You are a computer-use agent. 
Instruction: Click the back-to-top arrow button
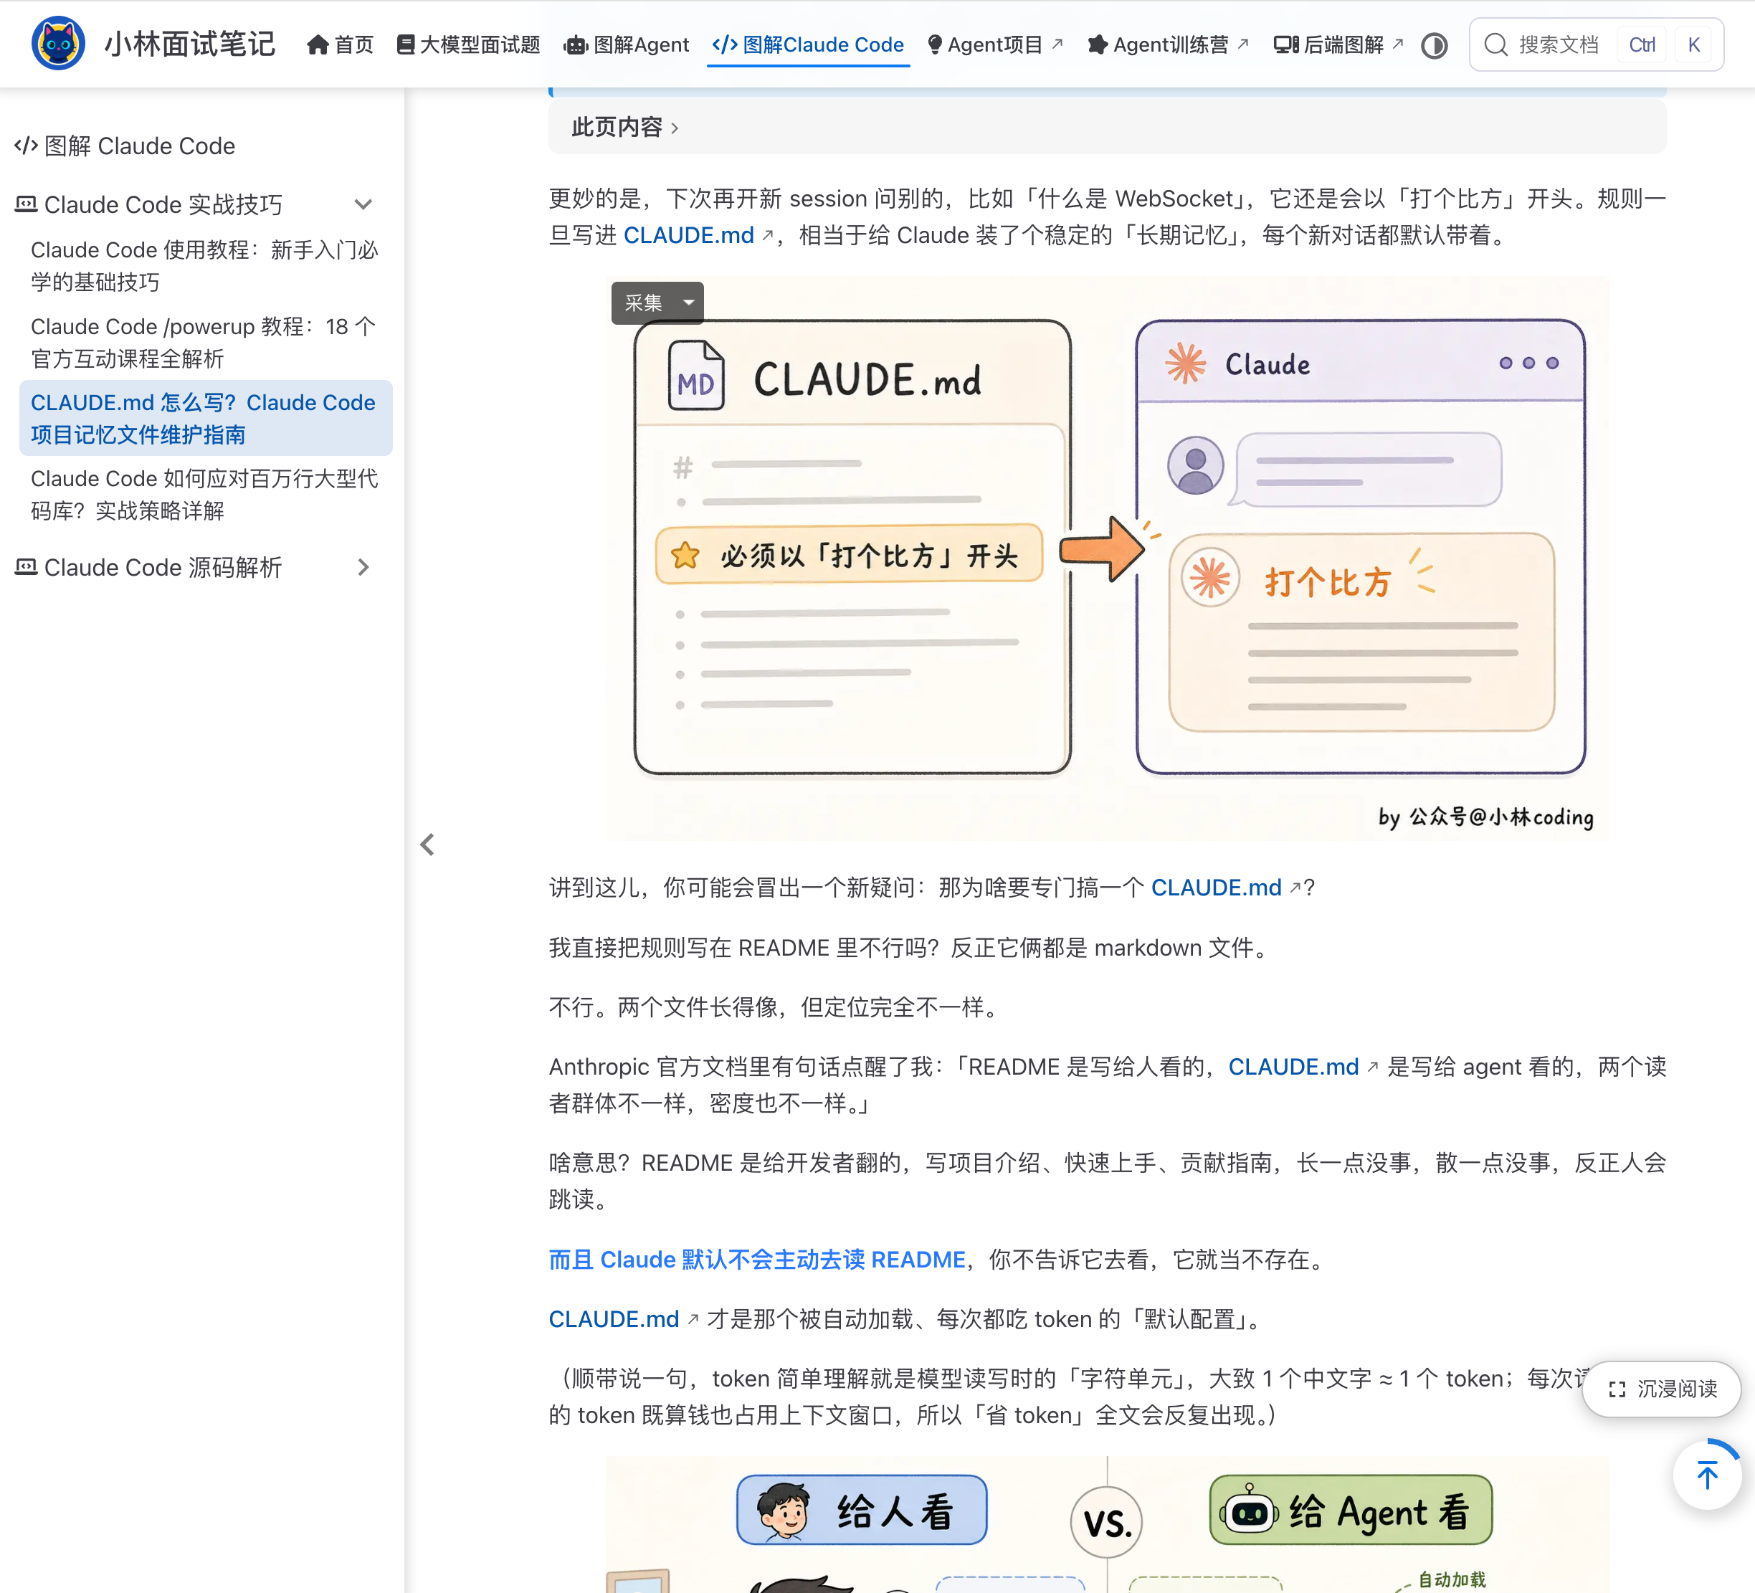point(1707,1475)
